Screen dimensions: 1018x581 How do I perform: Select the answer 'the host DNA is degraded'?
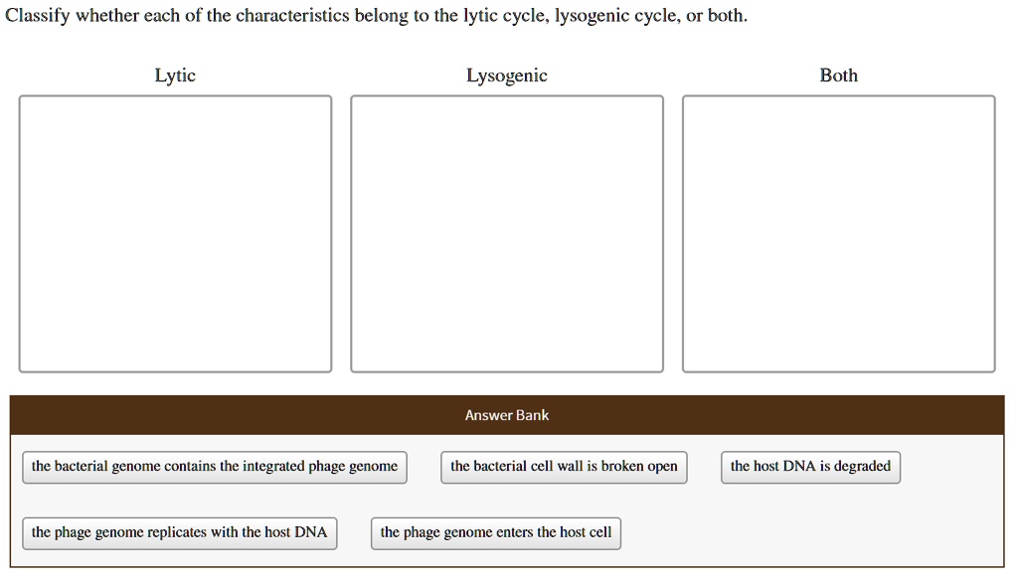pyautogui.click(x=810, y=467)
